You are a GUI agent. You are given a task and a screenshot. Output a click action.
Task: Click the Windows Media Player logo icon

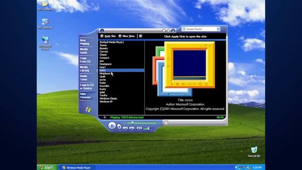[x=102, y=31]
